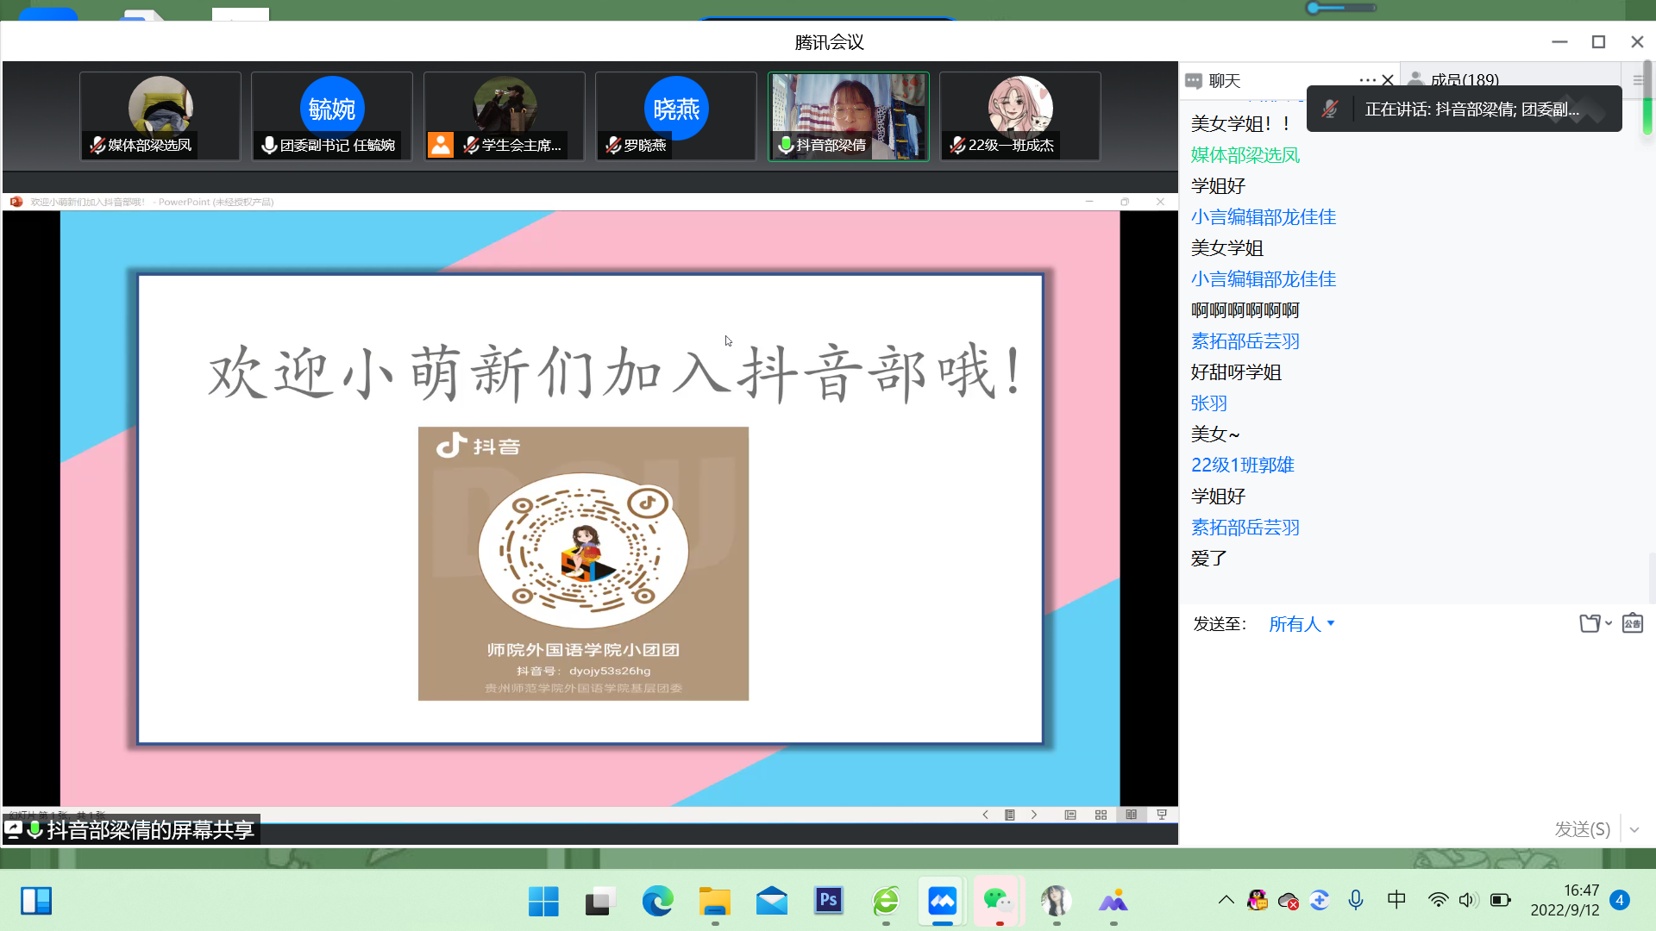Open File Explorer from taskbar
This screenshot has width=1656, height=931.
714,902
